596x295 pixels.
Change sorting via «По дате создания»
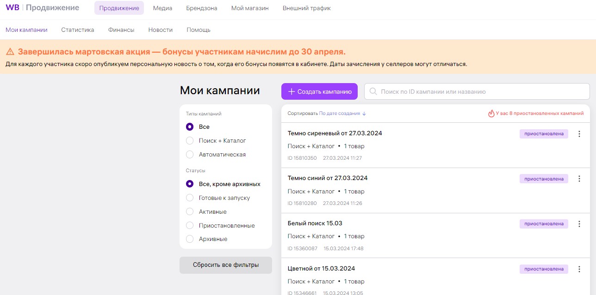pyautogui.click(x=339, y=113)
